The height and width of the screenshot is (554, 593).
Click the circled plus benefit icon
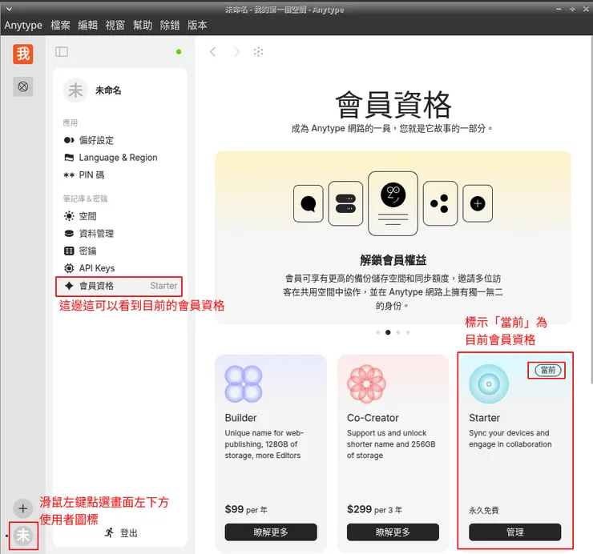[478, 203]
